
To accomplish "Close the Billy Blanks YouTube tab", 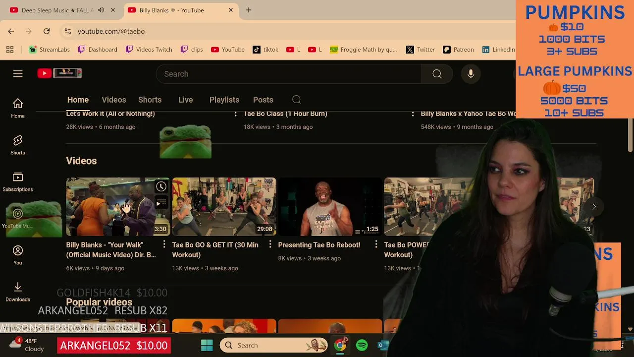I will pos(231,10).
